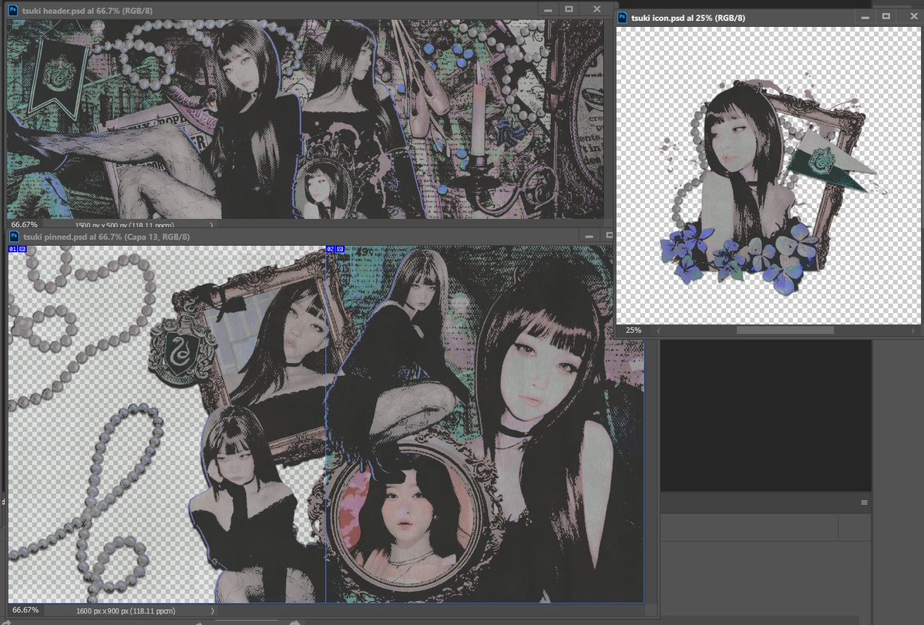Minimize the tsuki pinned.psd window

[x=589, y=237]
